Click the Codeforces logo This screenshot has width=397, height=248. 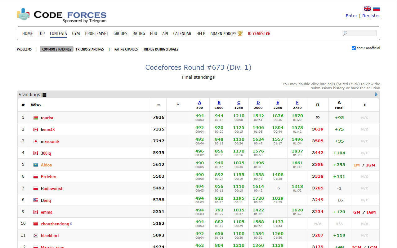(x=62, y=16)
